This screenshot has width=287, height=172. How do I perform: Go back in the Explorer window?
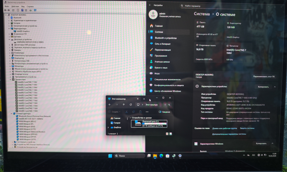[110, 105]
